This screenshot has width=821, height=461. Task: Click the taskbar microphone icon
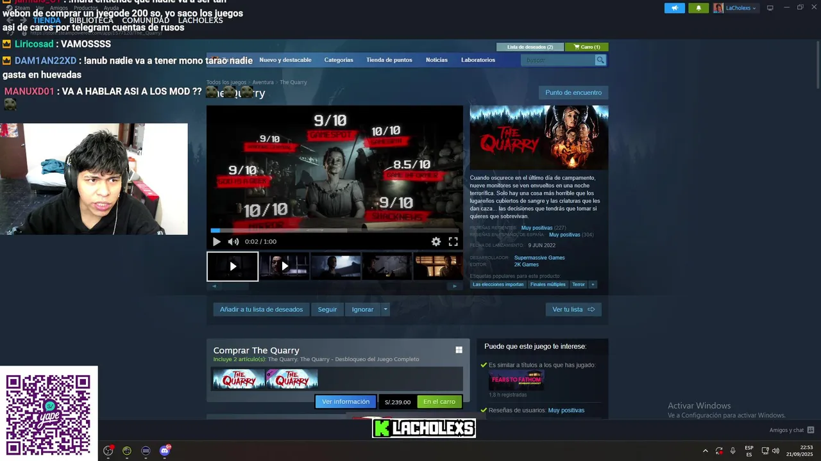pyautogui.click(x=732, y=451)
